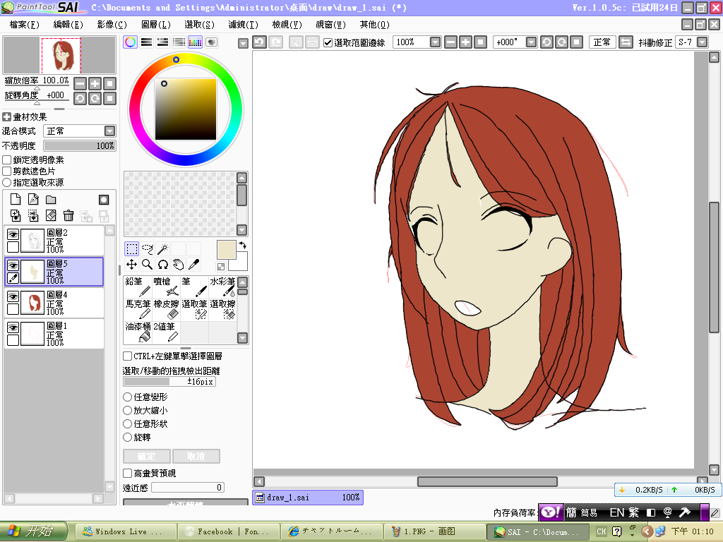Create a new normal layer
The height and width of the screenshot is (542, 723).
click(x=16, y=199)
